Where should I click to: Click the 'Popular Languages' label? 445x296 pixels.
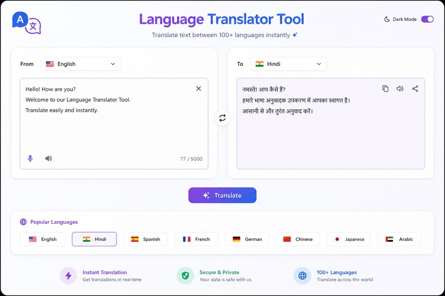click(54, 222)
